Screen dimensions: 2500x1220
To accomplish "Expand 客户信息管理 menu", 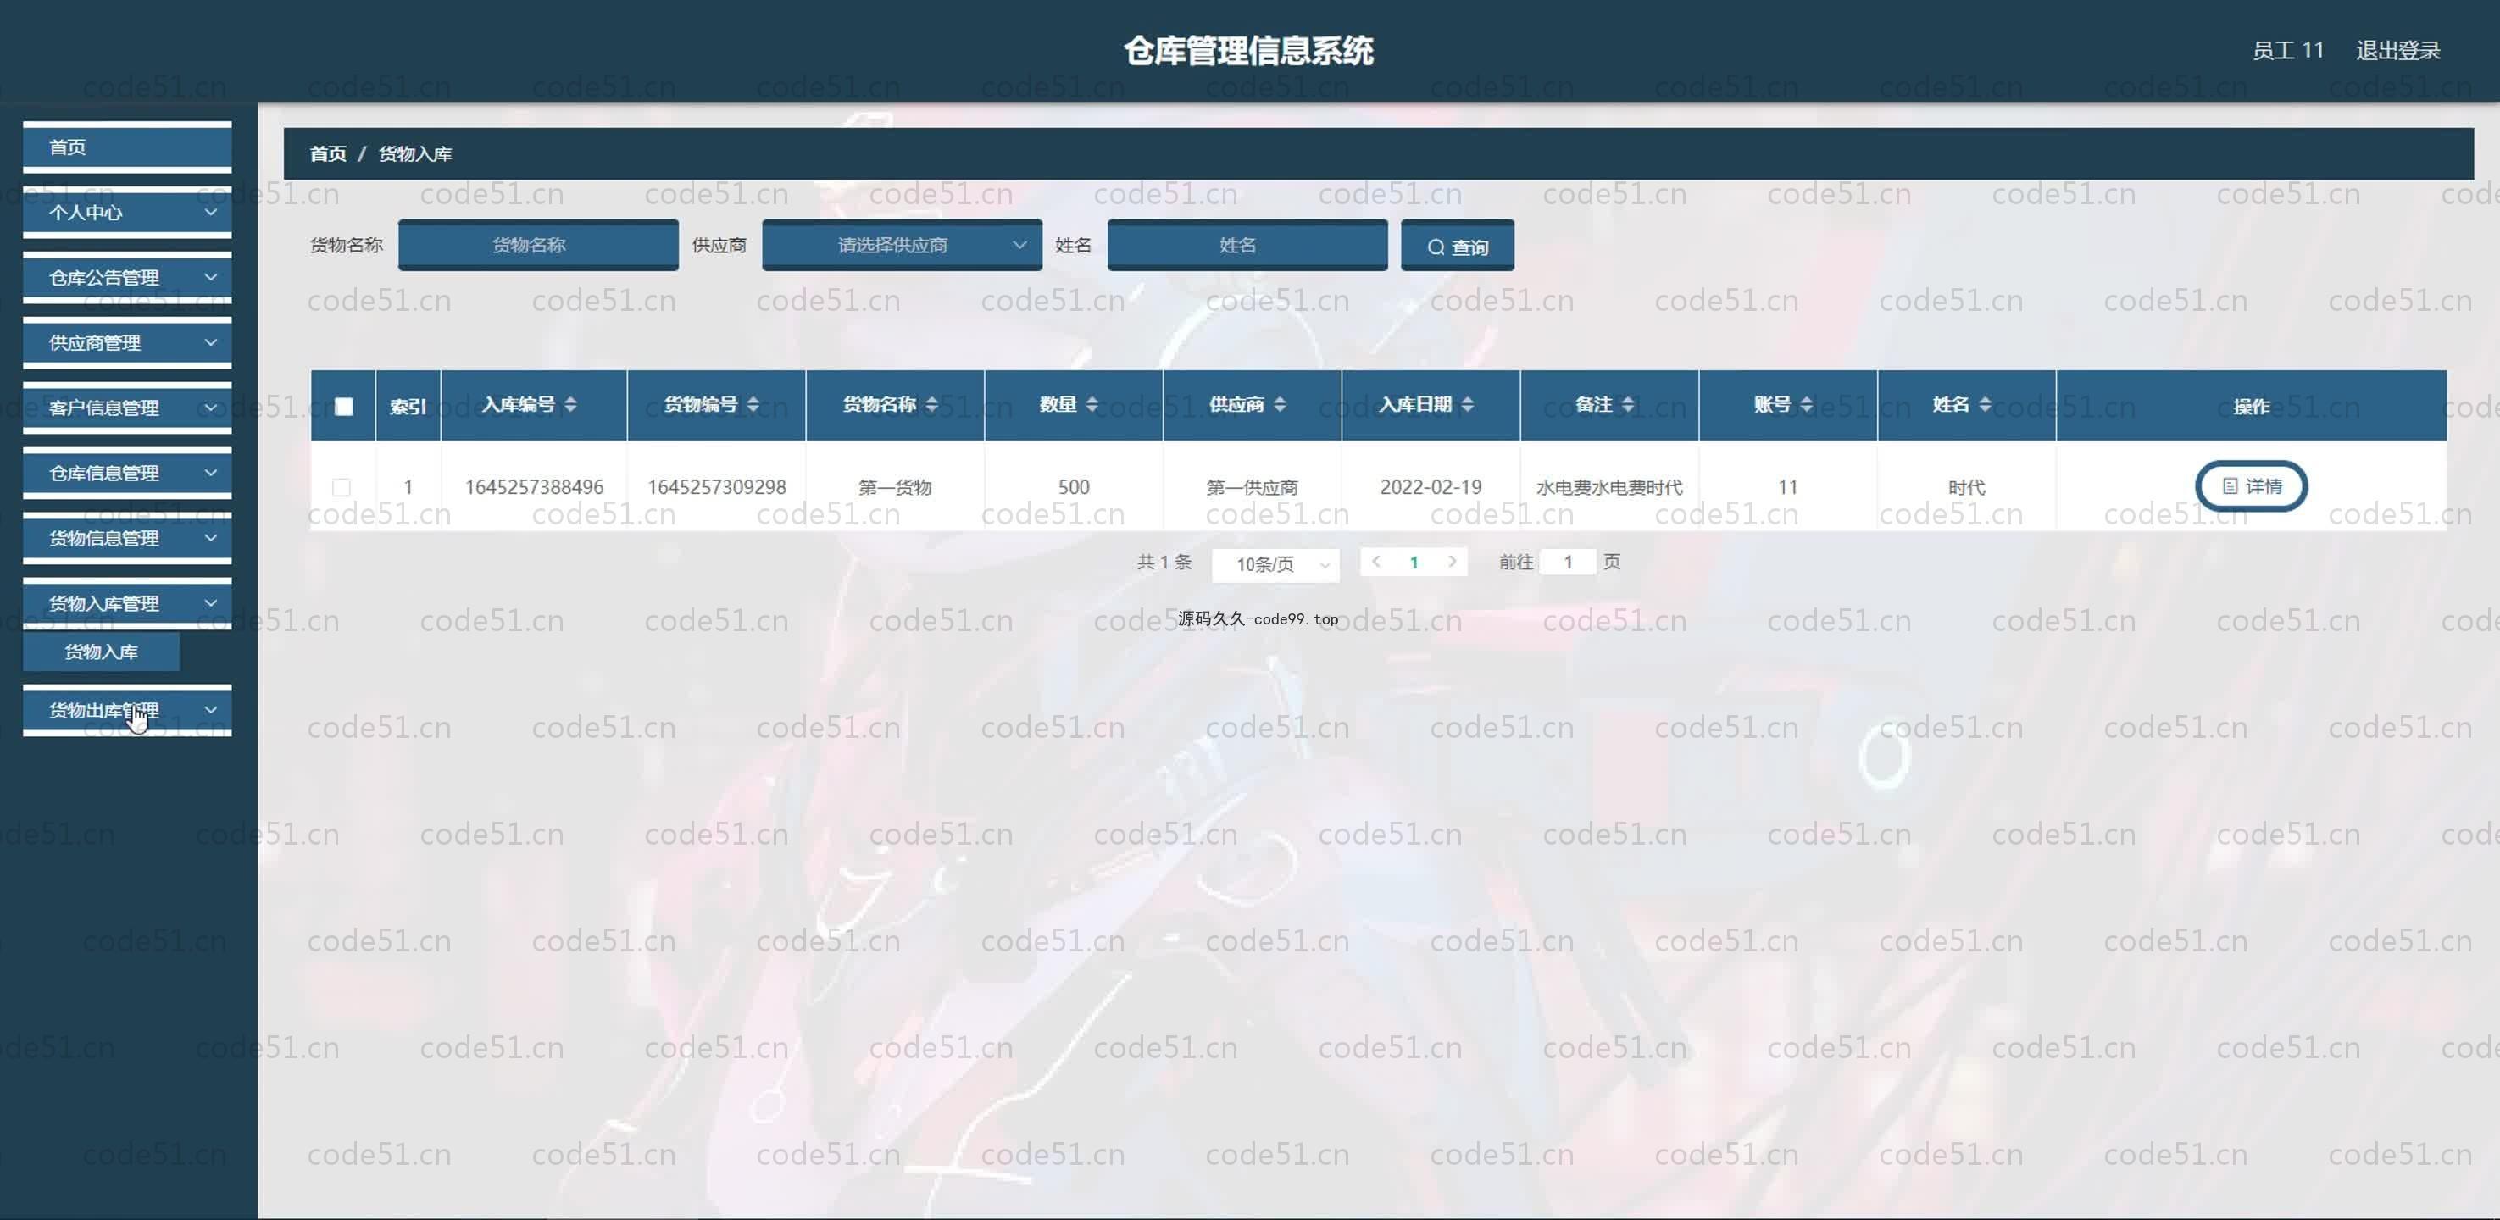I will click(x=127, y=408).
